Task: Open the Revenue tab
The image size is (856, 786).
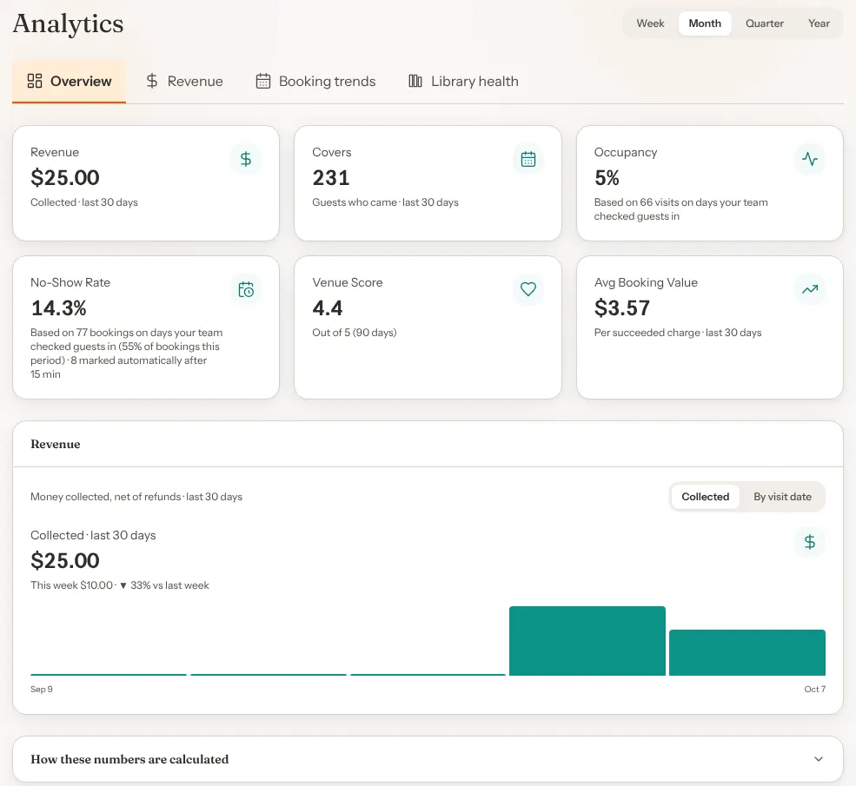Action: (184, 82)
